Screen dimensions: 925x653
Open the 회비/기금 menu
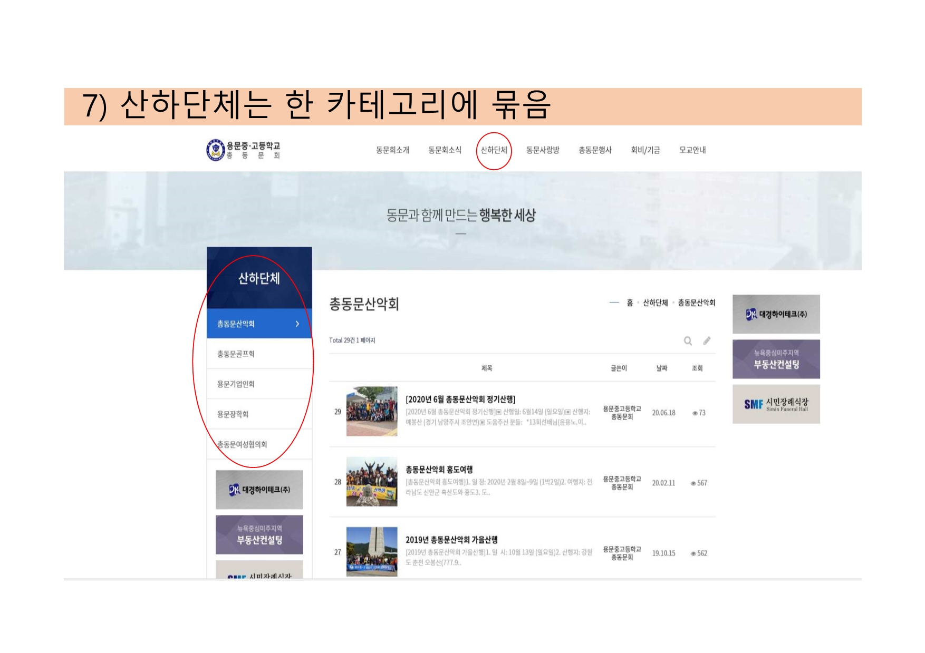645,150
